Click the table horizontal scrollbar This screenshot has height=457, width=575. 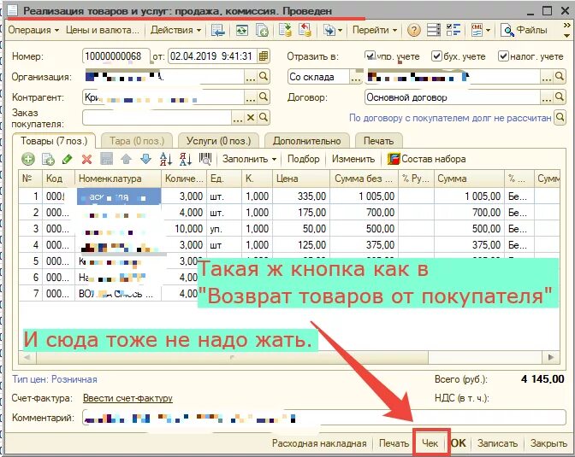(289, 357)
